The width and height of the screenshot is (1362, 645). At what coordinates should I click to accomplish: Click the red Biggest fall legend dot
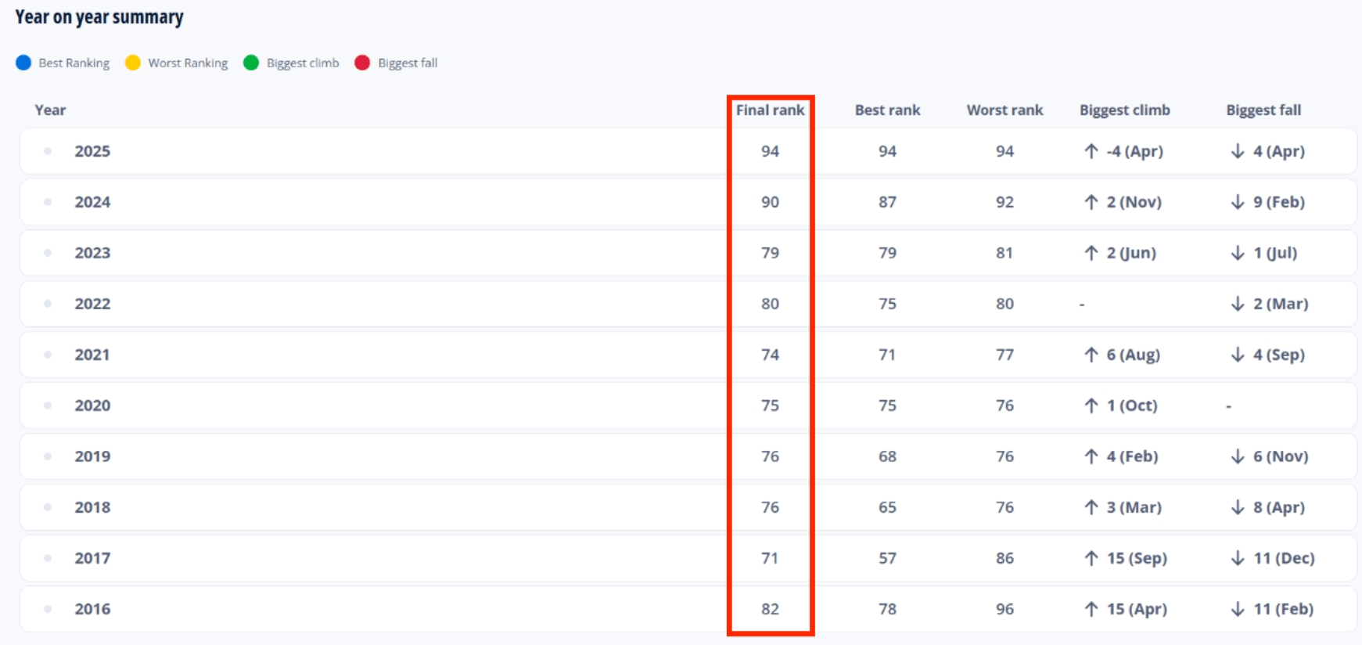click(x=362, y=63)
